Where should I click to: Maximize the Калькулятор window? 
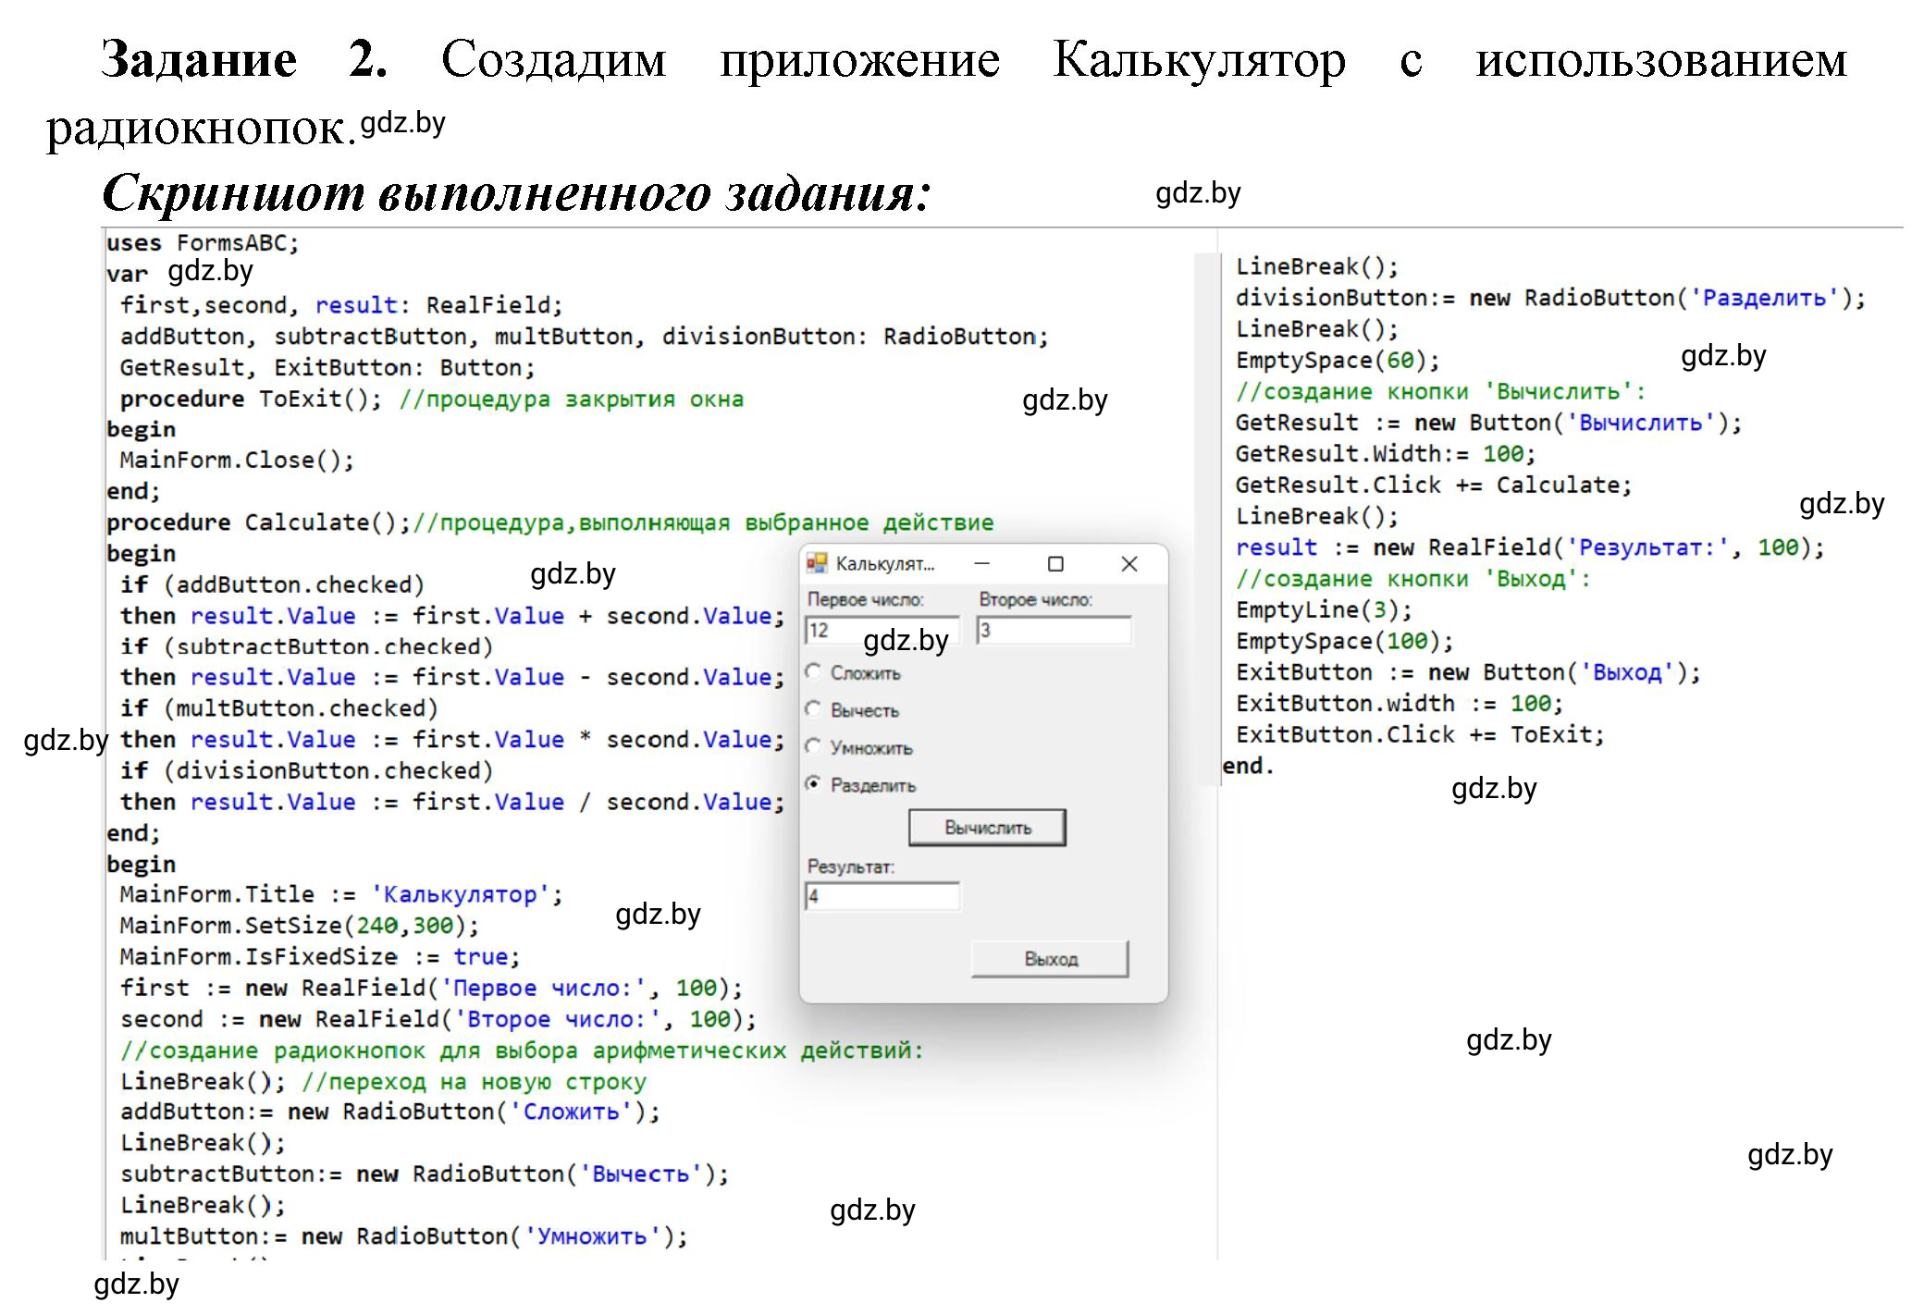tap(1055, 563)
